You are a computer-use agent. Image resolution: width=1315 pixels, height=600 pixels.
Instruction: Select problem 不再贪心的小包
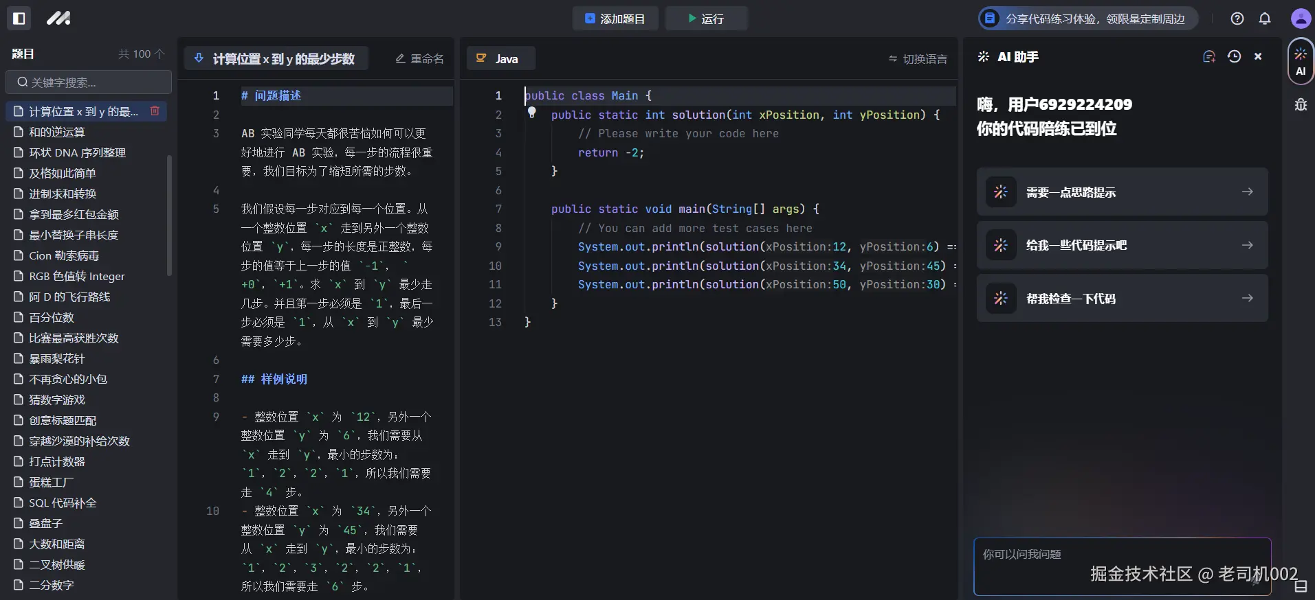coord(87,379)
